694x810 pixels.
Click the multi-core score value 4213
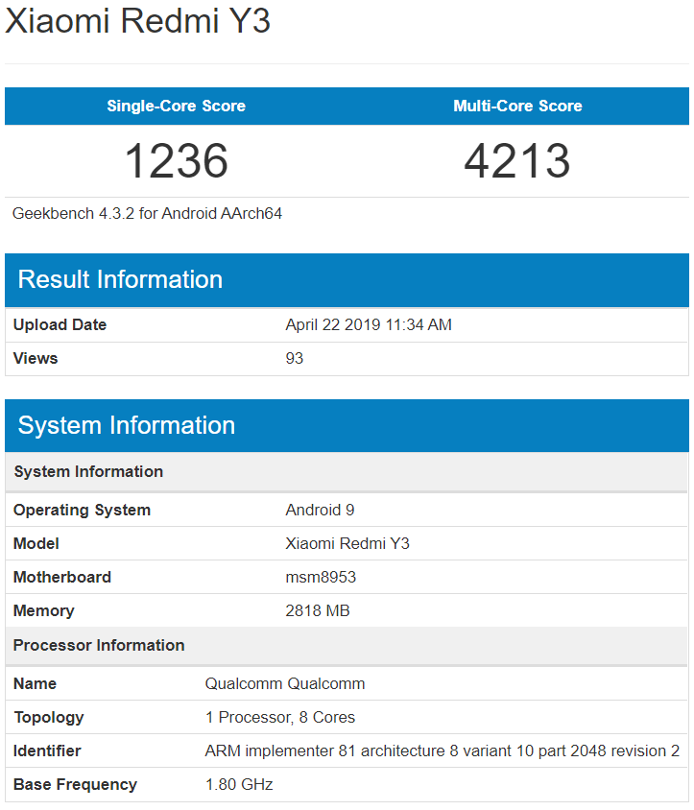click(517, 160)
